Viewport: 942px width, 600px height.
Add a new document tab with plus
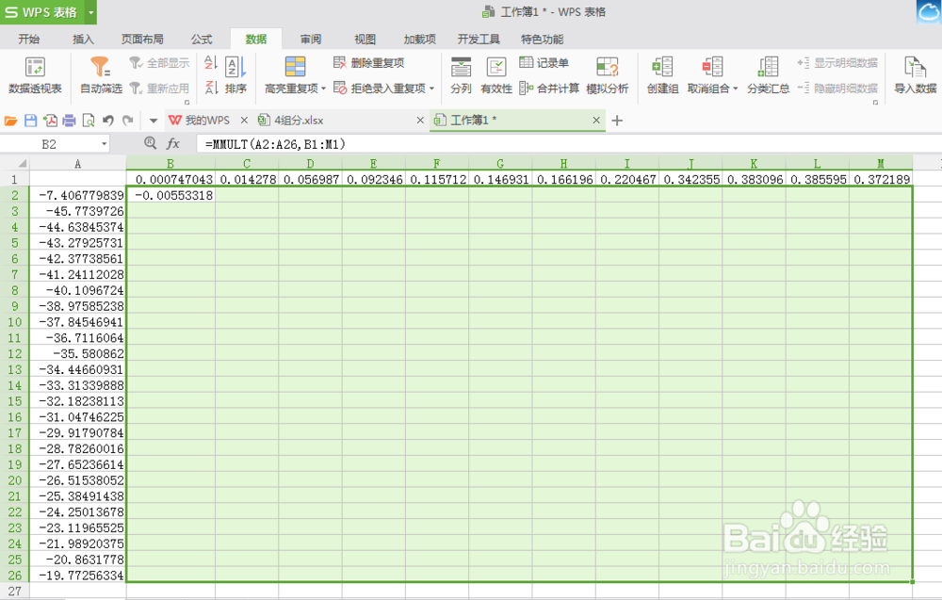[x=617, y=121]
